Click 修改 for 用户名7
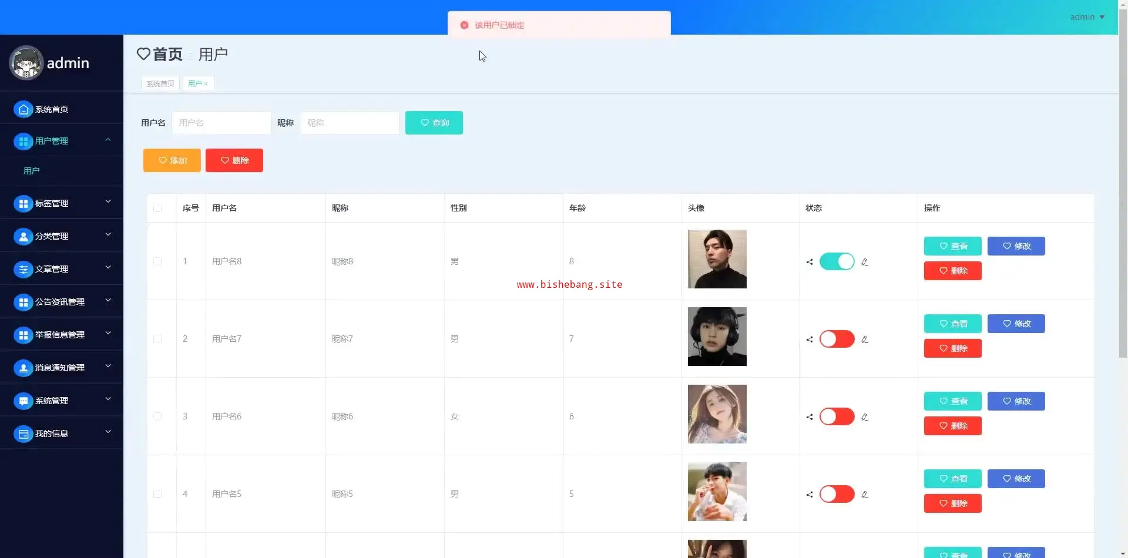The image size is (1128, 558). [x=1016, y=324]
